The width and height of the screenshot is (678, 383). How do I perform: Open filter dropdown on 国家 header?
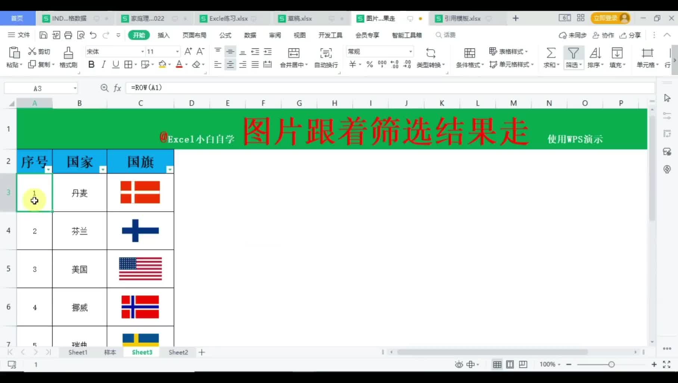click(x=103, y=170)
